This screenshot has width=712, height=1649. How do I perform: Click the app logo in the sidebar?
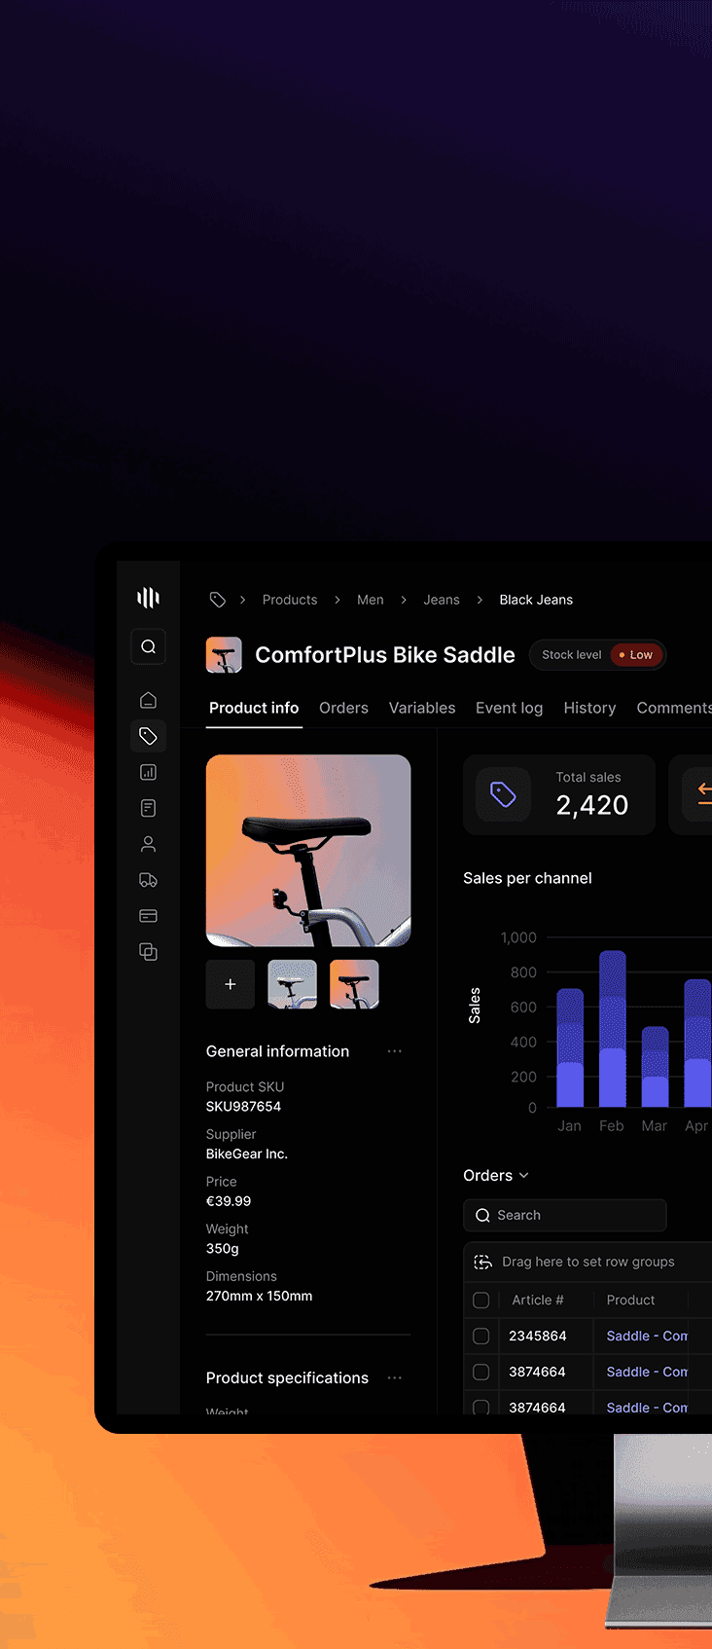[148, 597]
